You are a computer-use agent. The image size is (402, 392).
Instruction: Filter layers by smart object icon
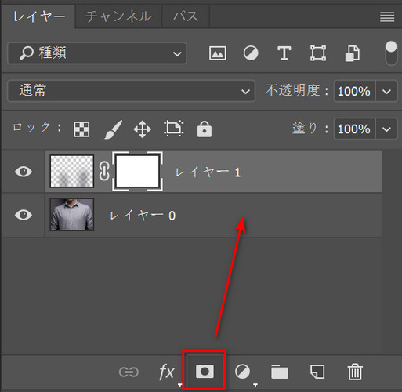click(352, 53)
